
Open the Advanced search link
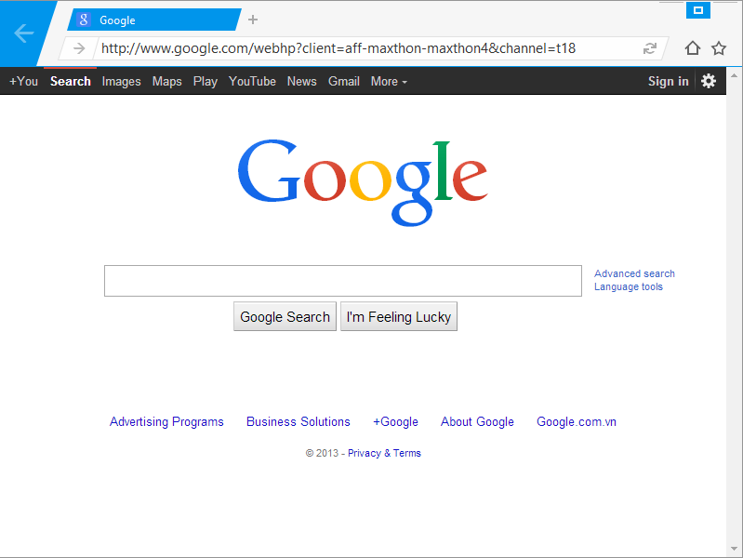[x=634, y=273]
